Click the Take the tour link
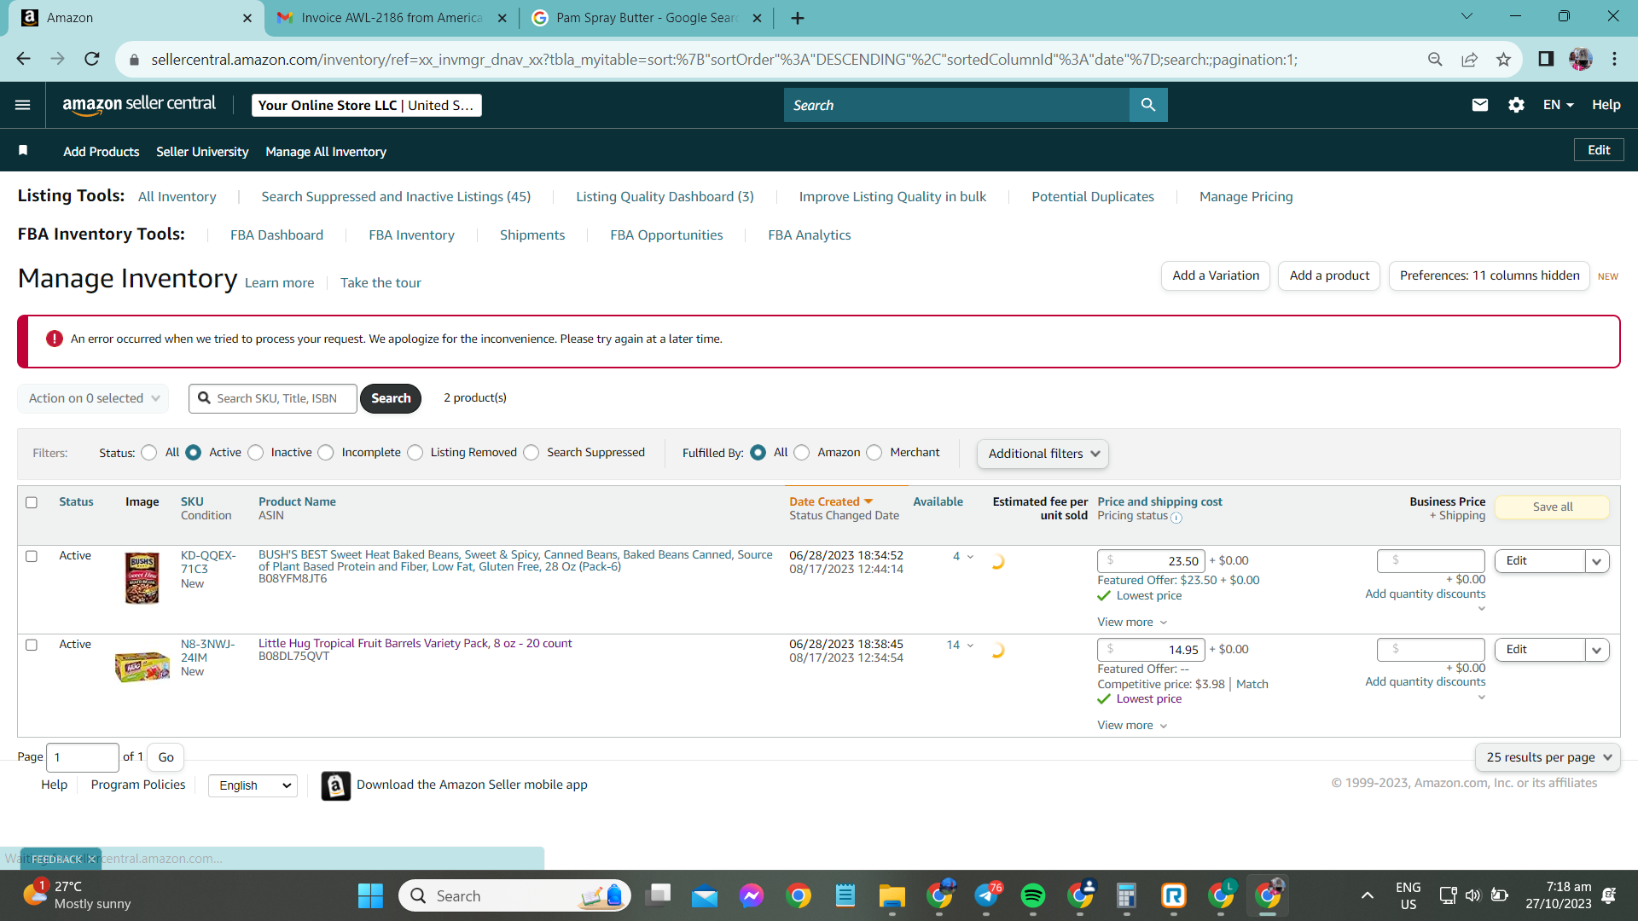 [x=380, y=283]
